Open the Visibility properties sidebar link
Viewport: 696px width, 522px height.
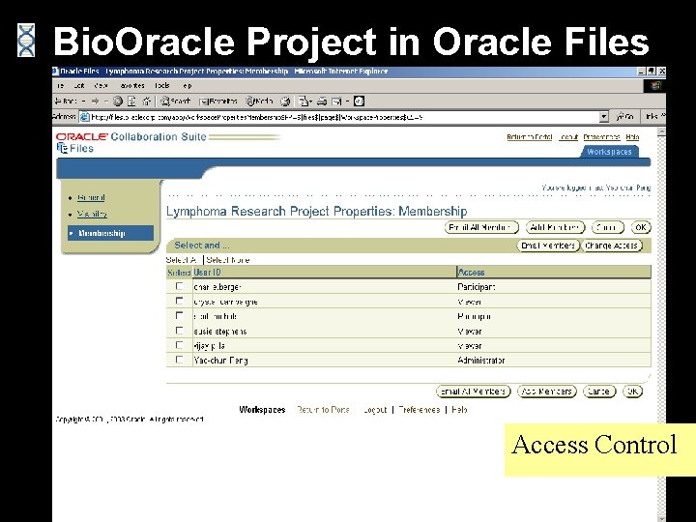click(x=92, y=214)
